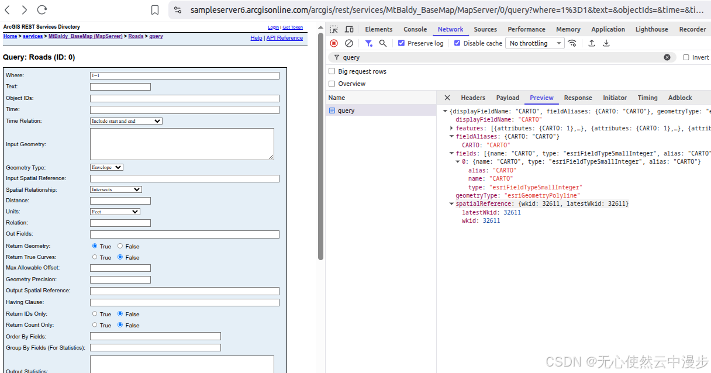Screen dimensions: 711x373
Task: Stop recording the network log
Action: coord(334,43)
